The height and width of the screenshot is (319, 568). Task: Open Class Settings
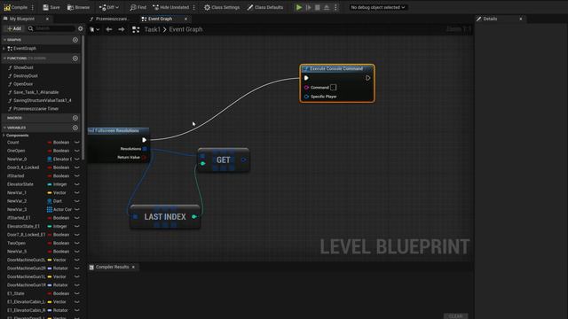pyautogui.click(x=222, y=7)
